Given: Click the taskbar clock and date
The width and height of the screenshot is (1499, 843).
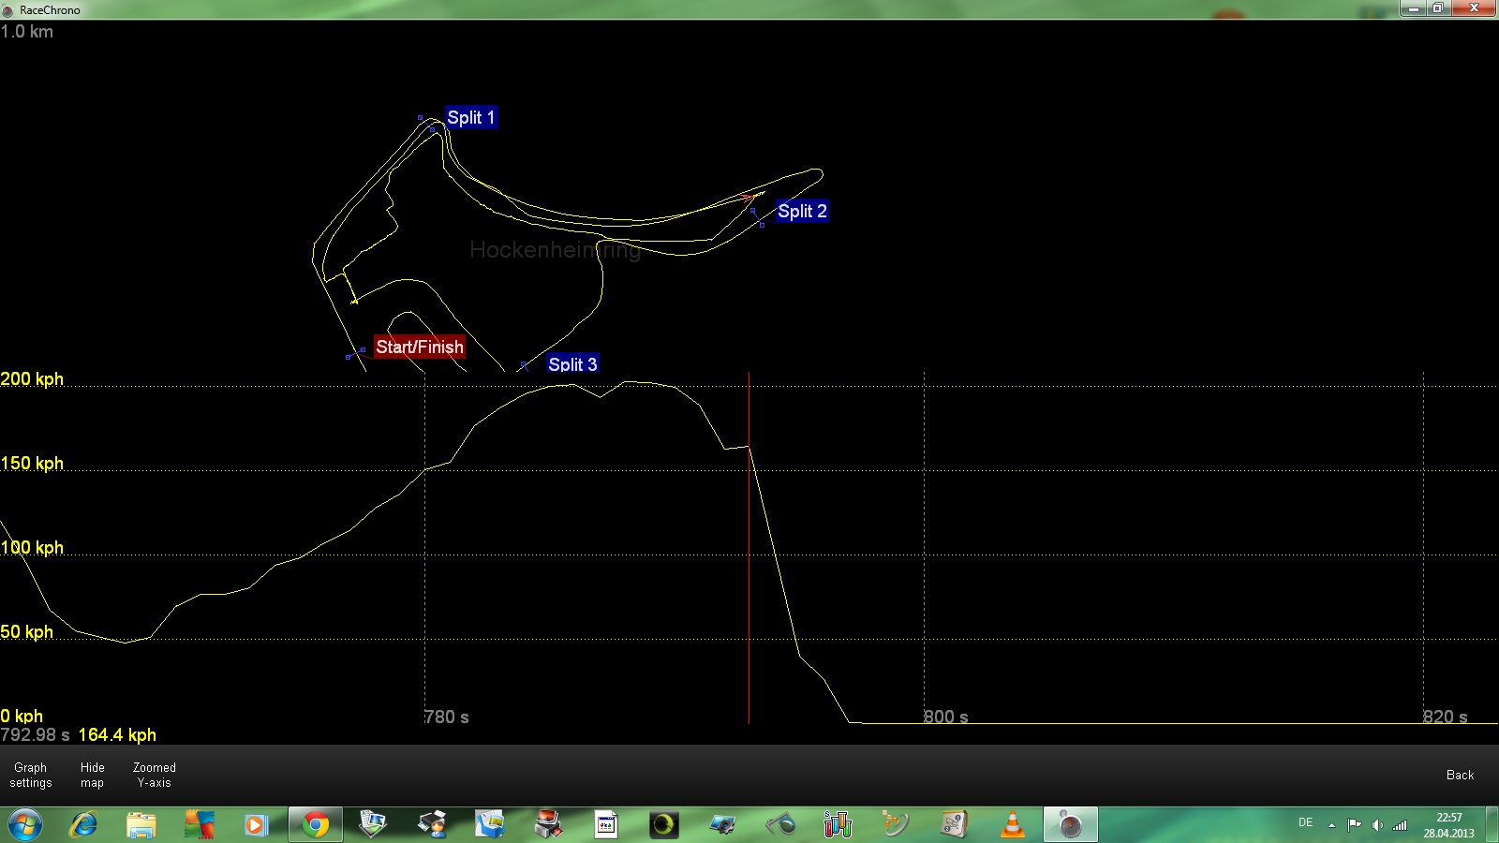Looking at the screenshot, I should coord(1448,825).
